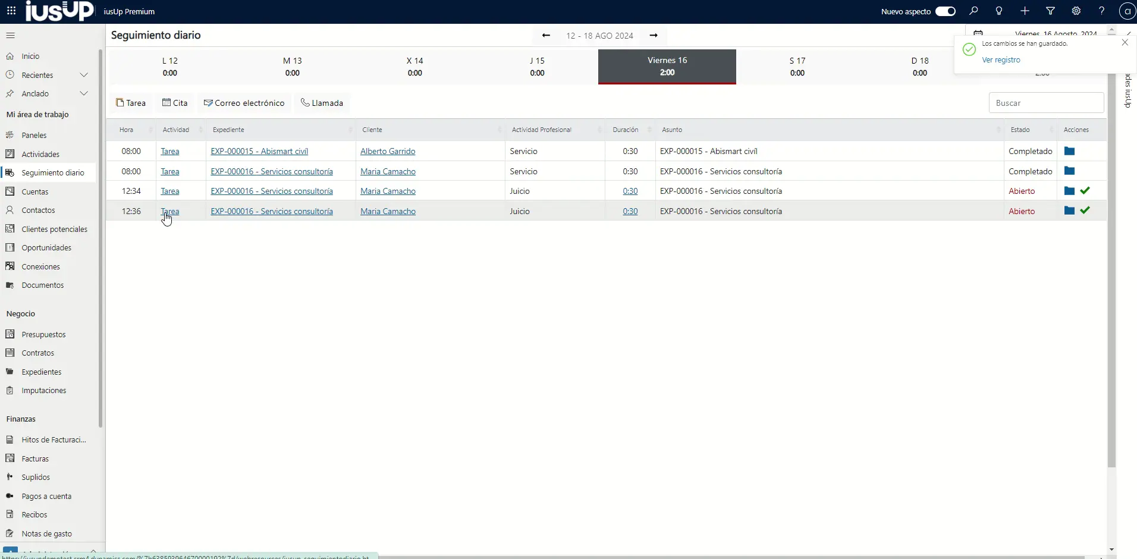The height and width of the screenshot is (559, 1137).
Task: Open the advanced filter funnel icon
Action: click(1050, 11)
